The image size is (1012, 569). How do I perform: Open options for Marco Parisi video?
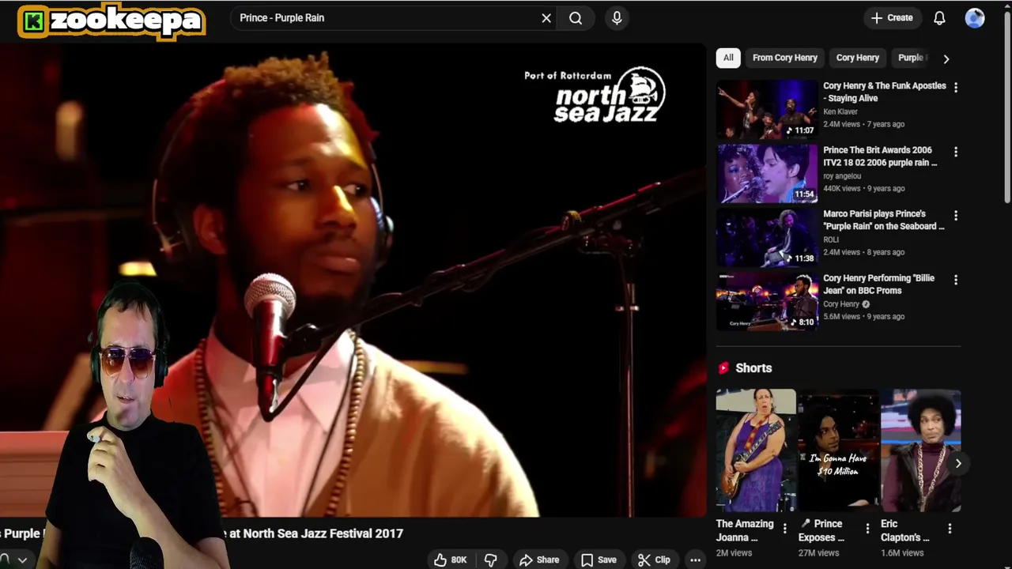pos(956,216)
